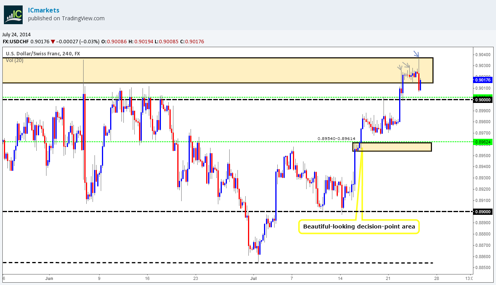Click the '23' date axis label
This screenshot has width=496, height=285.
point(196,278)
